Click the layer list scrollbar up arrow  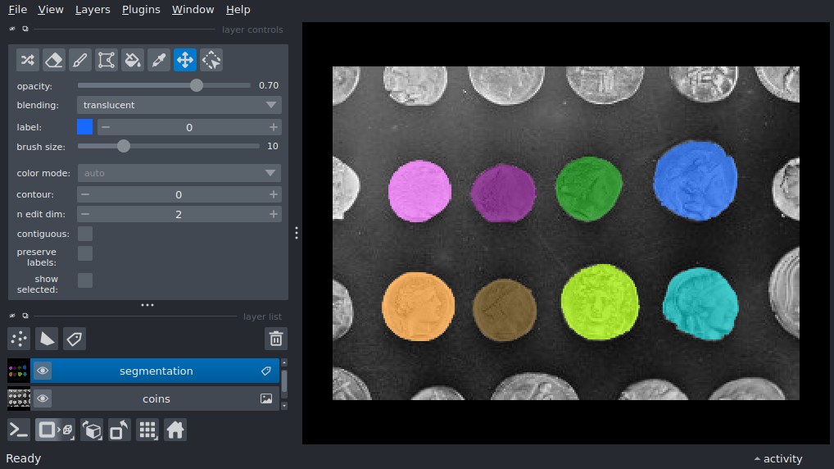284,362
